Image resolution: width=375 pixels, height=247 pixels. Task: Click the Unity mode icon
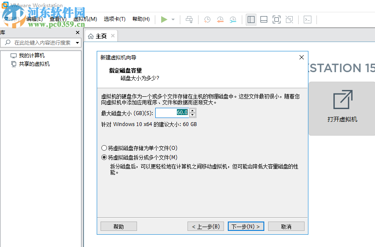(290, 19)
